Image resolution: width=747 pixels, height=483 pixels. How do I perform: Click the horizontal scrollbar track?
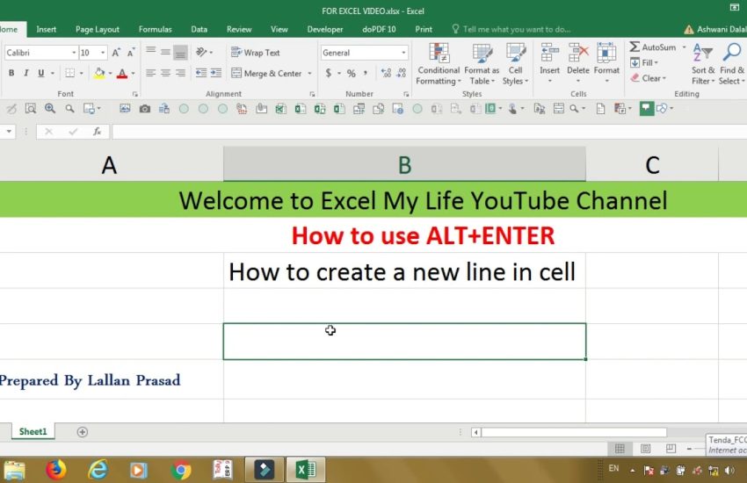pos(574,432)
